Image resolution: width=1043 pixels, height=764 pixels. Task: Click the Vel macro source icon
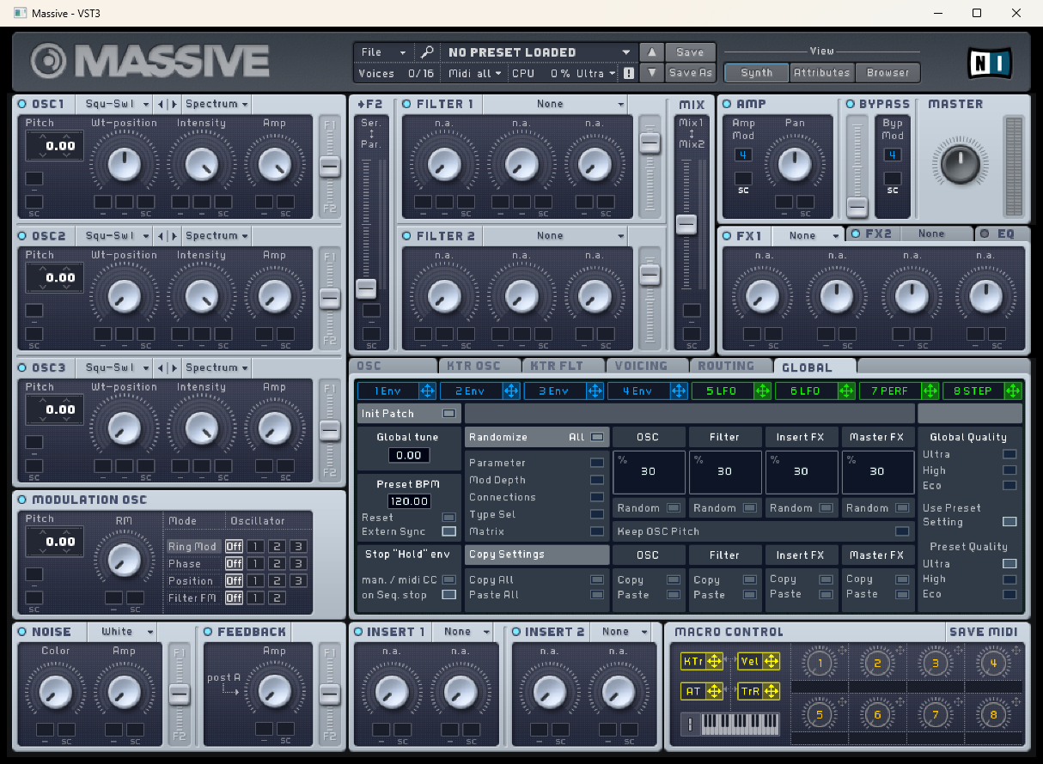759,661
